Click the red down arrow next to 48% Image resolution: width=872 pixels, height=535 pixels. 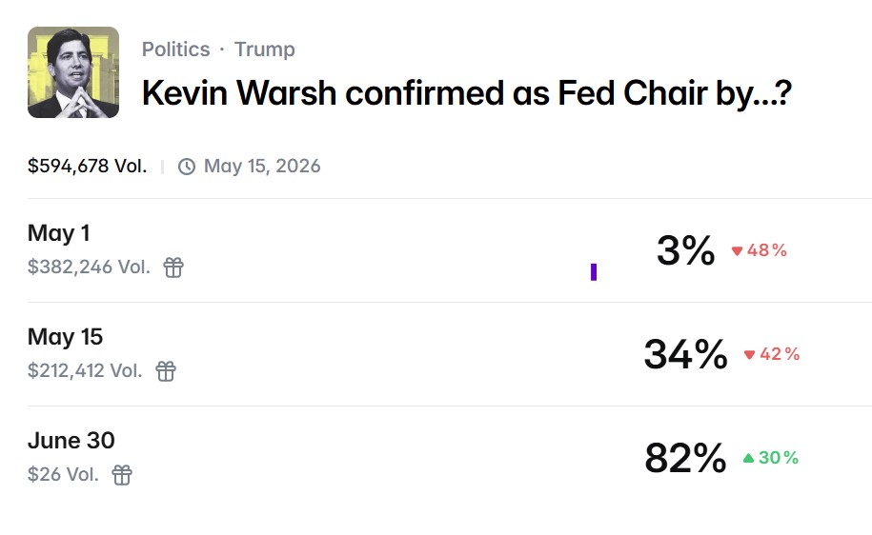pos(737,251)
